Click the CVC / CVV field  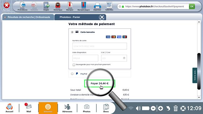coord(114,58)
